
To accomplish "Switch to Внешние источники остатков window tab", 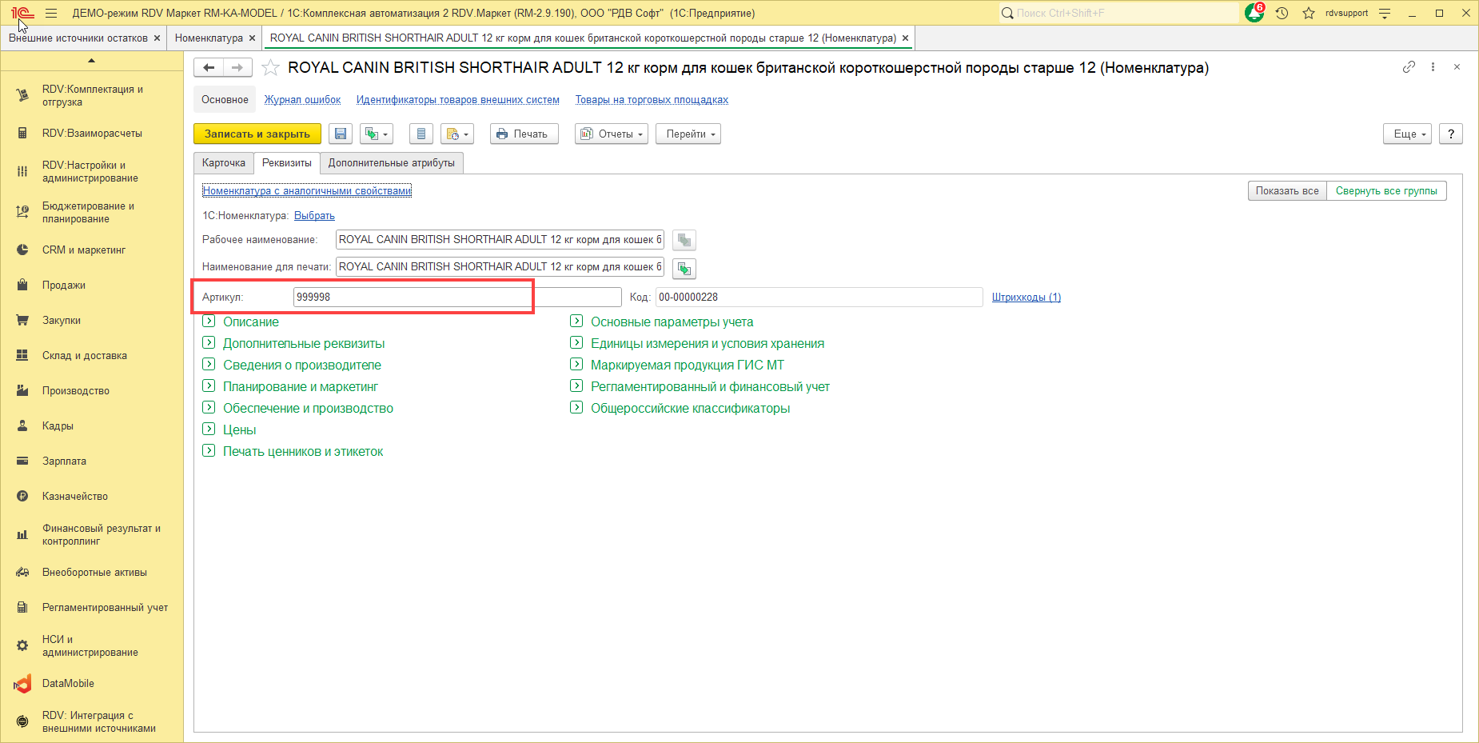I will pyautogui.click(x=78, y=38).
